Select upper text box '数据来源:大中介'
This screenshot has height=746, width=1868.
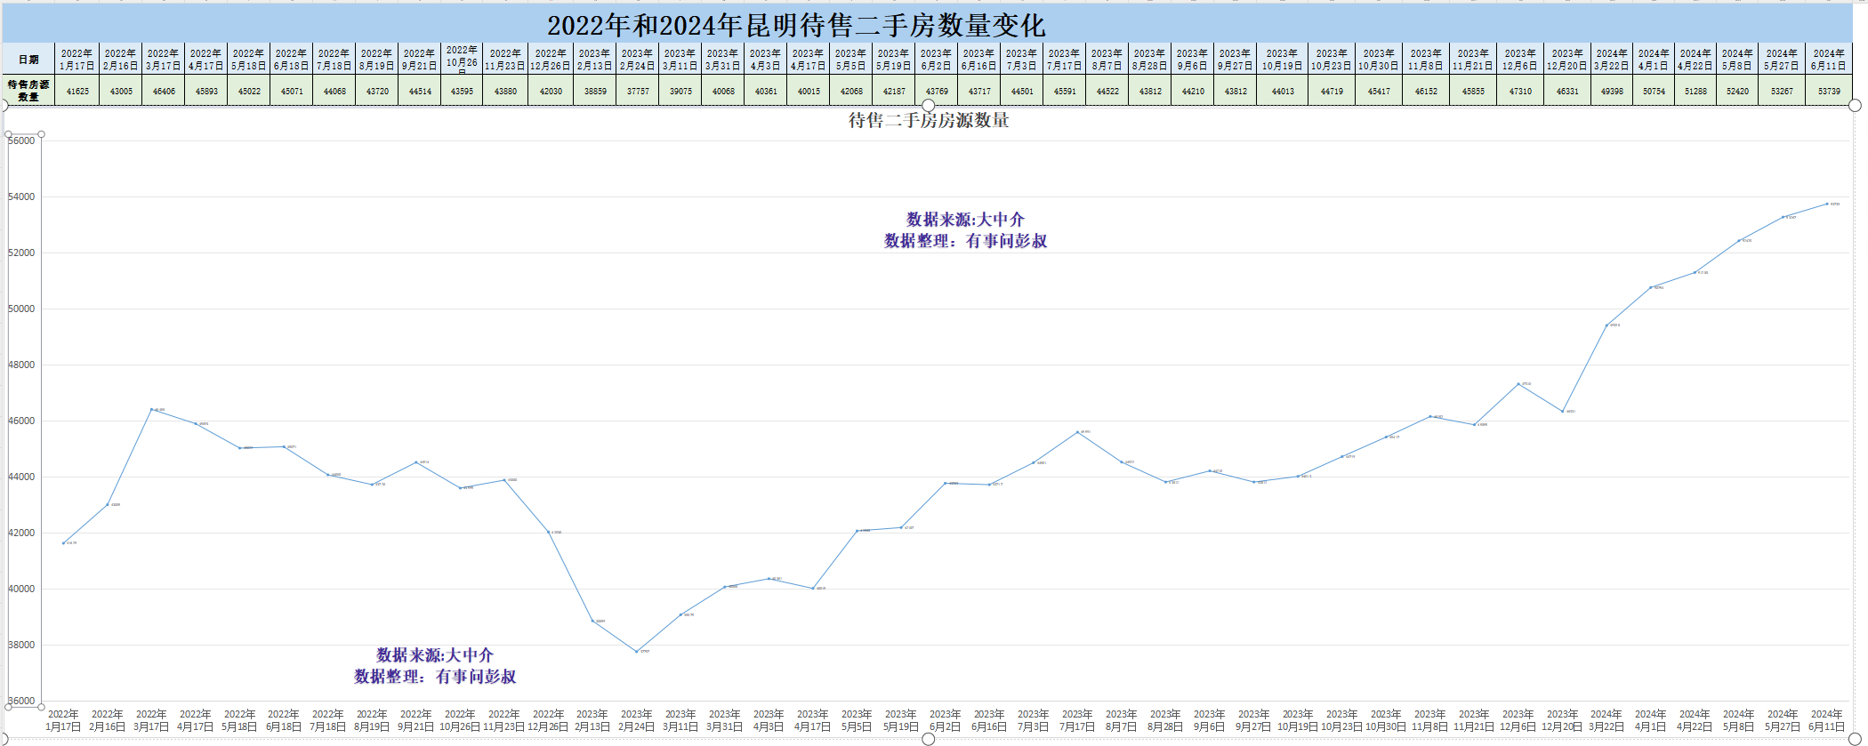pos(965,219)
